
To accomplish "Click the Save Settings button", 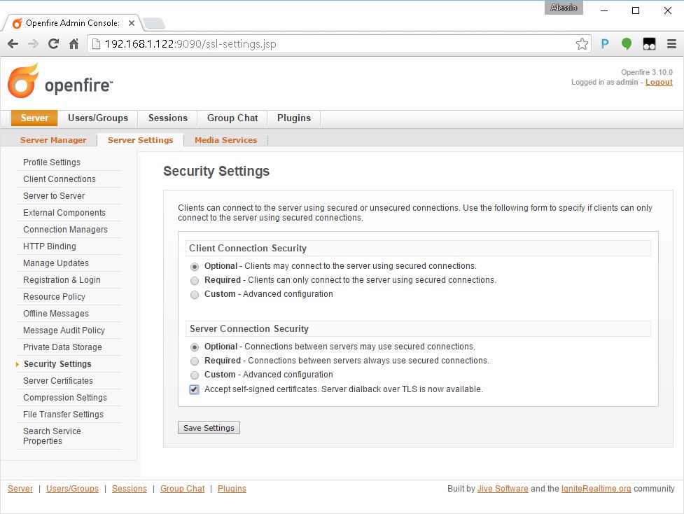I will [x=209, y=428].
